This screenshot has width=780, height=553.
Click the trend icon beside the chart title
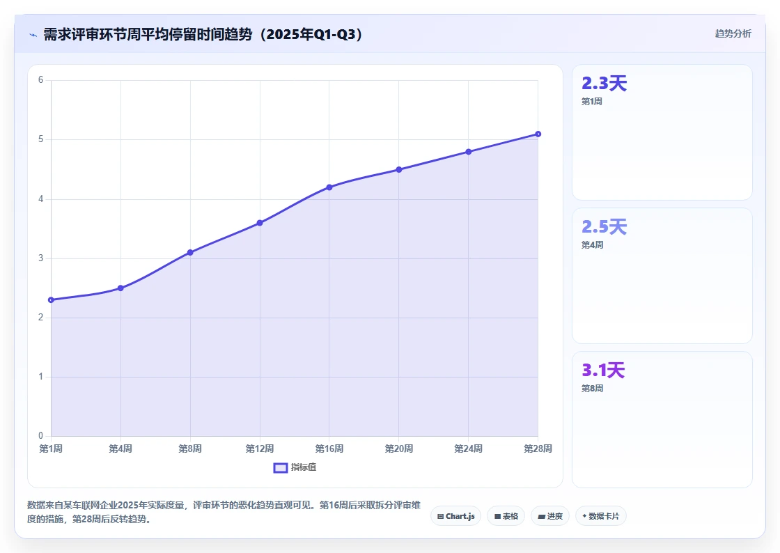[x=33, y=35]
